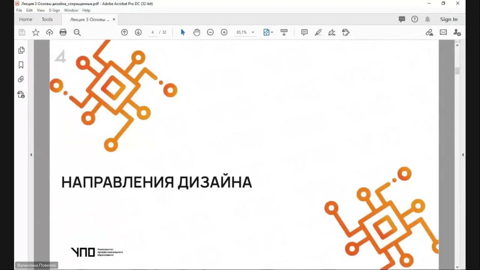Open the chat messages icon
Viewport: 480px width, 270px height.
[x=402, y=19]
